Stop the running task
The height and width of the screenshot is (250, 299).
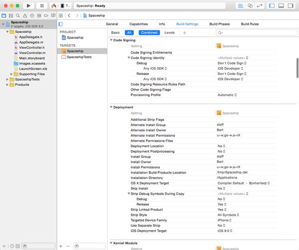[42, 5]
